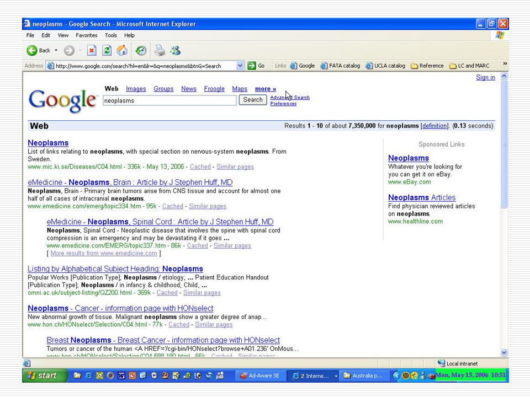This screenshot has height=397, width=530.
Task: Go to the Home page icon
Action: (x=122, y=51)
